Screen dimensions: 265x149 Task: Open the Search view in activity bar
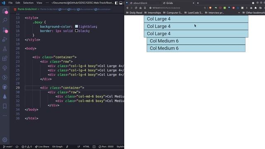point(5,20)
